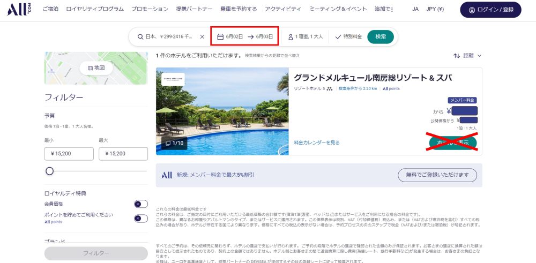The width and height of the screenshot is (536, 263).
Task: Click the ログイン / 登録 button
Action: [490, 10]
